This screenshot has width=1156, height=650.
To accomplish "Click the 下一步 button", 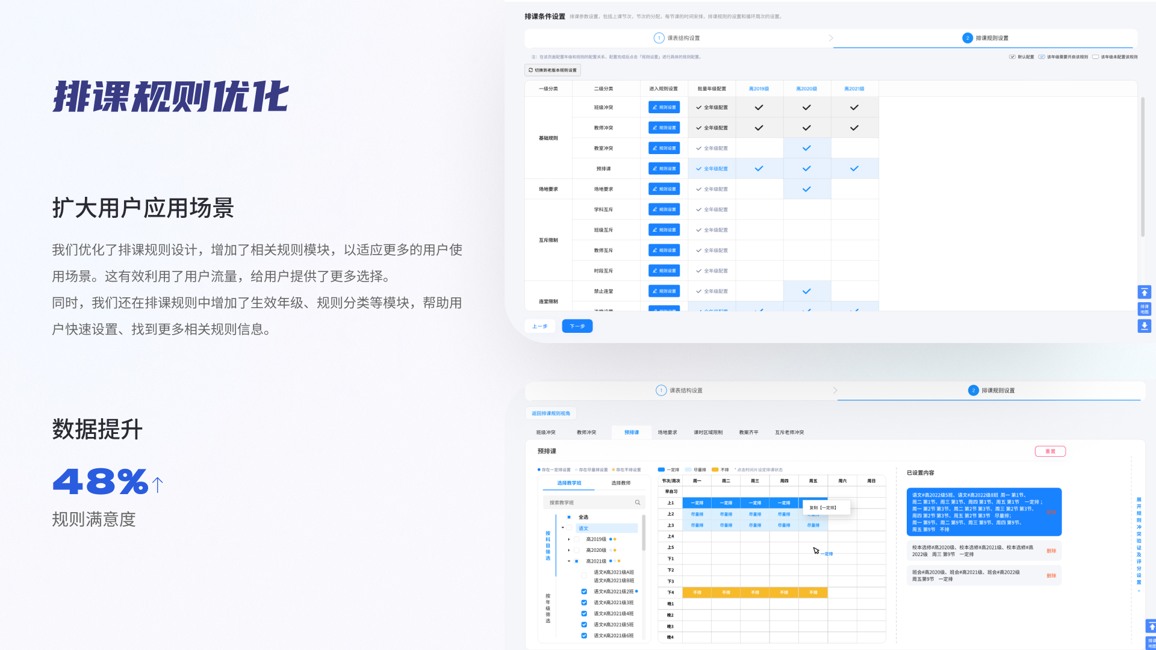I will [577, 326].
